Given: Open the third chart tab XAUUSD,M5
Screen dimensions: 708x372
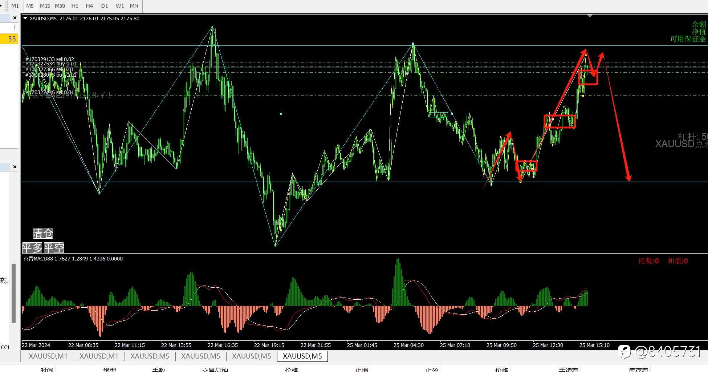Looking at the screenshot, I should click(x=150, y=356).
